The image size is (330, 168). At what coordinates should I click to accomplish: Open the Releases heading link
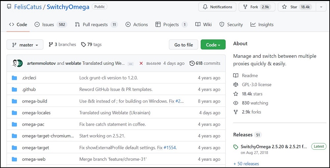coord(247,135)
